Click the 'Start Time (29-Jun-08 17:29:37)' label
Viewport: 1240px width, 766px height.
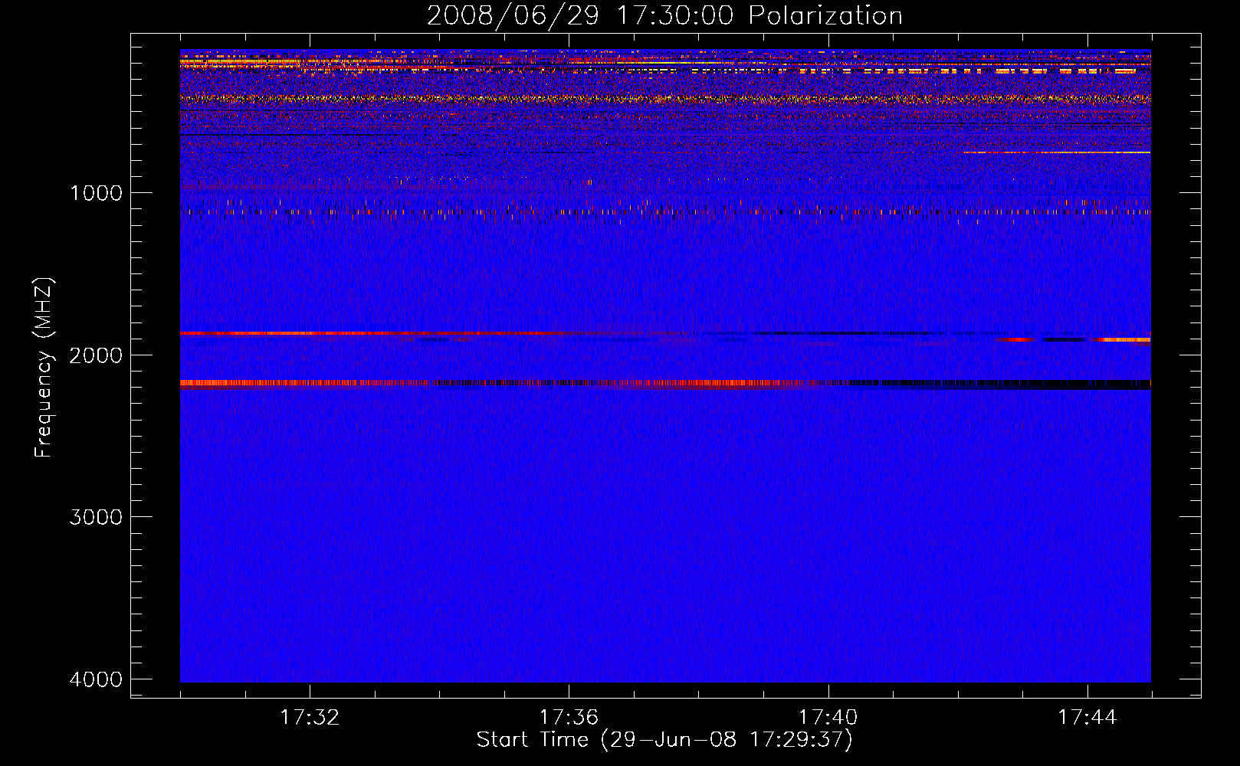(x=664, y=740)
